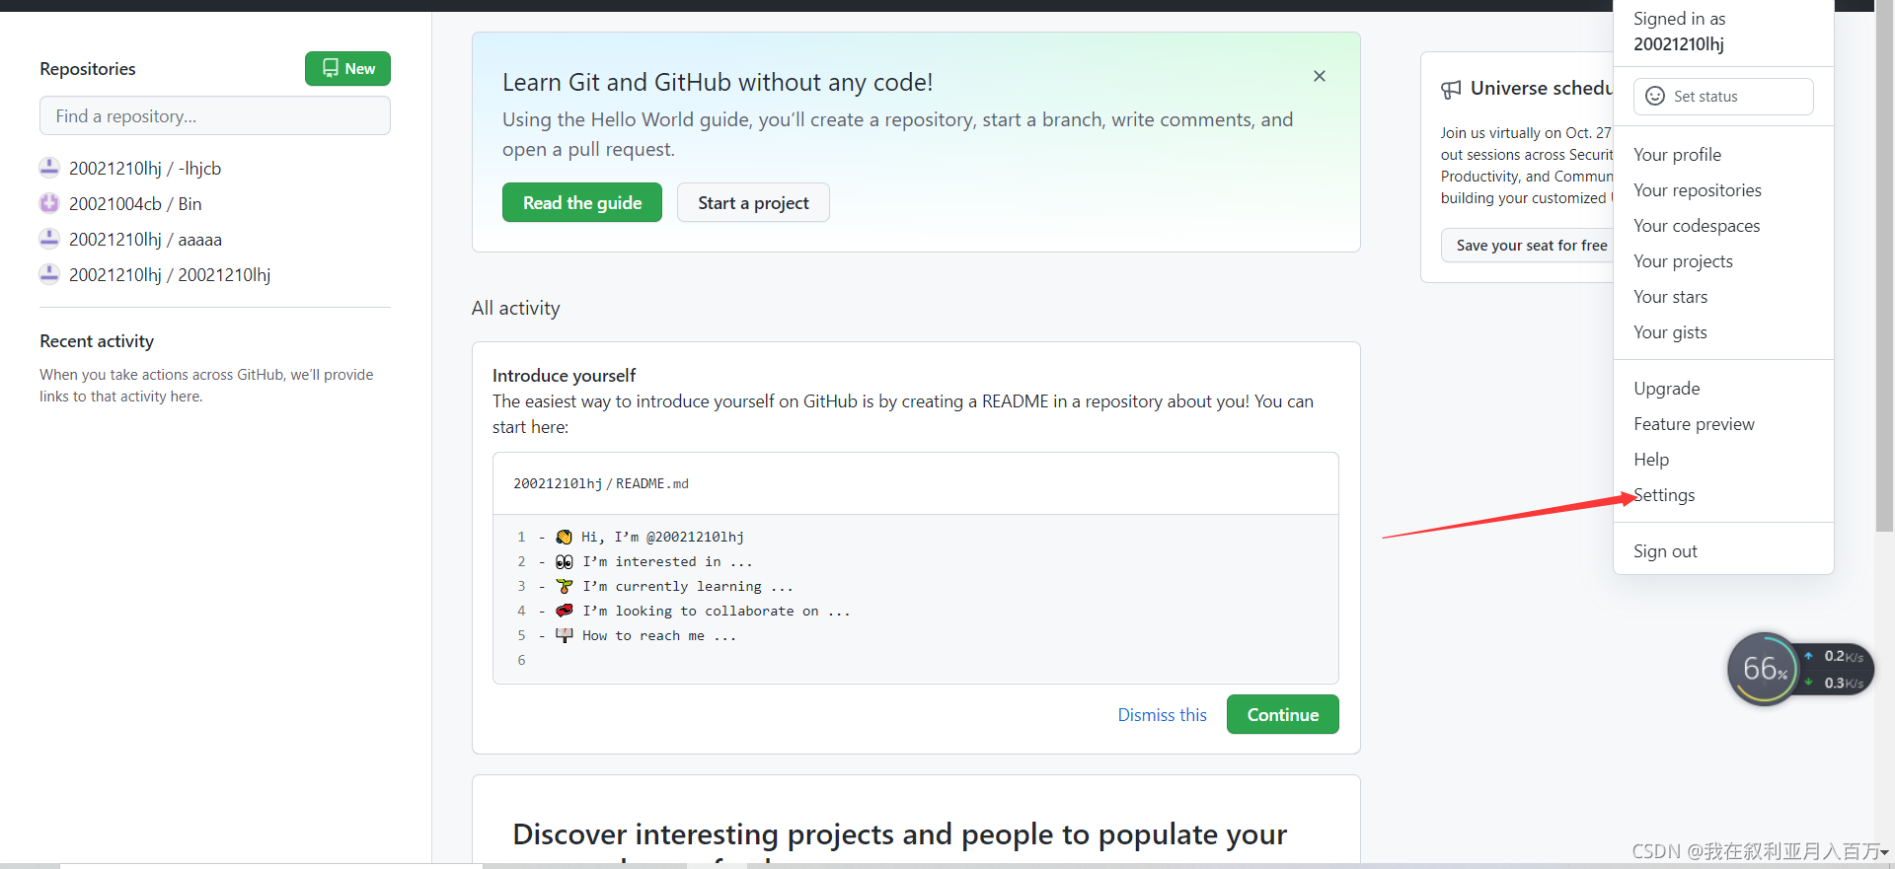Click the mailbox emoji on line 5
This screenshot has height=869, width=1895.
(564, 635)
